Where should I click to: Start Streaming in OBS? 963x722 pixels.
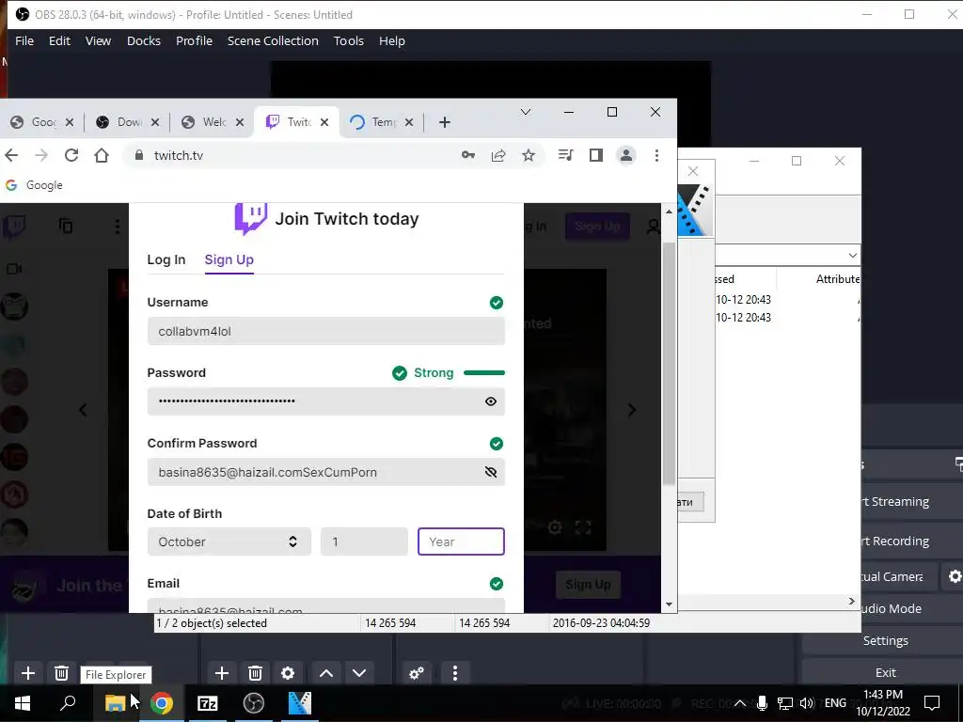coord(911,502)
